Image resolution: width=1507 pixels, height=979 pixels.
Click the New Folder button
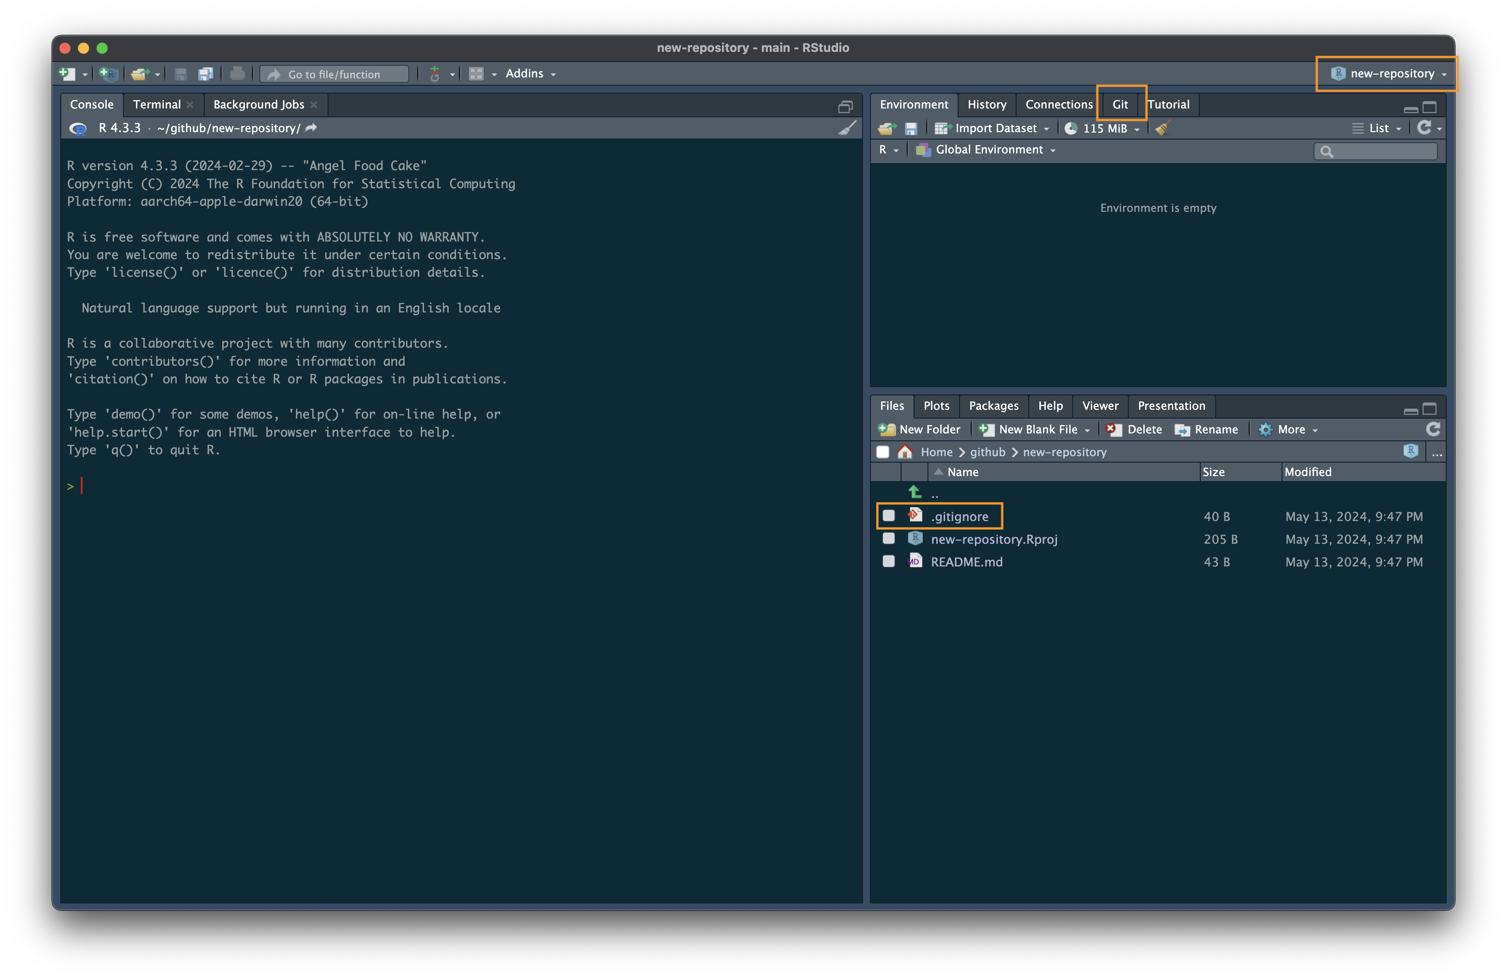click(920, 430)
